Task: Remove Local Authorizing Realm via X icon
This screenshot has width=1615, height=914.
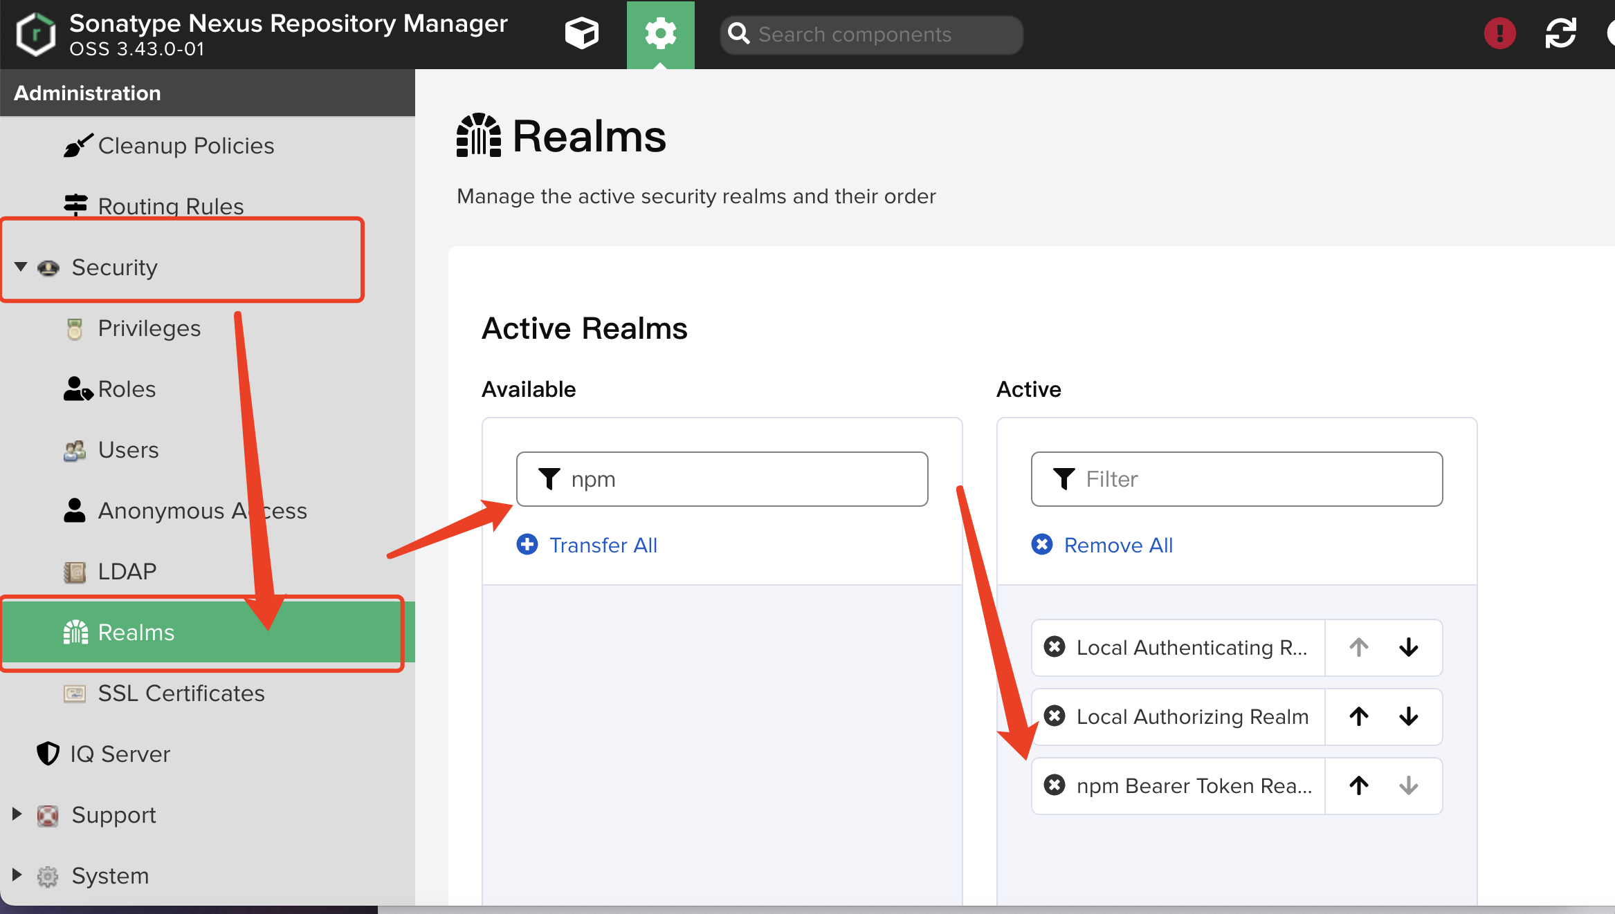Action: [1055, 716]
